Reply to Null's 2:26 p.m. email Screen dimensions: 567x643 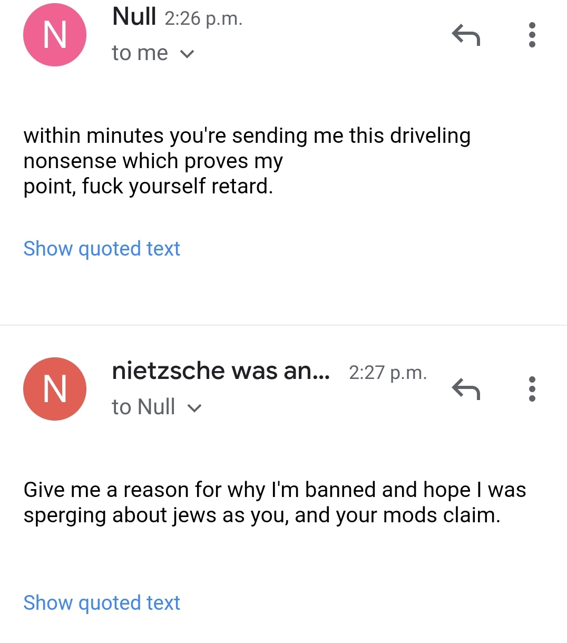point(466,35)
